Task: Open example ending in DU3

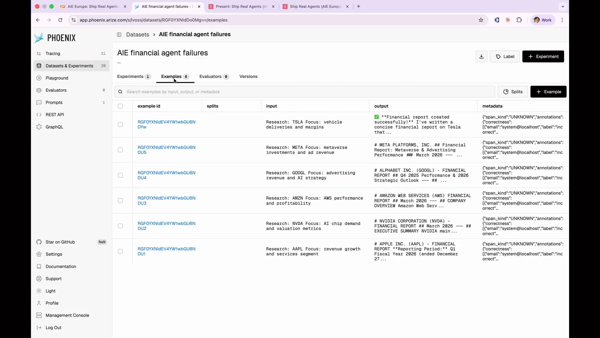Action: coord(167,201)
